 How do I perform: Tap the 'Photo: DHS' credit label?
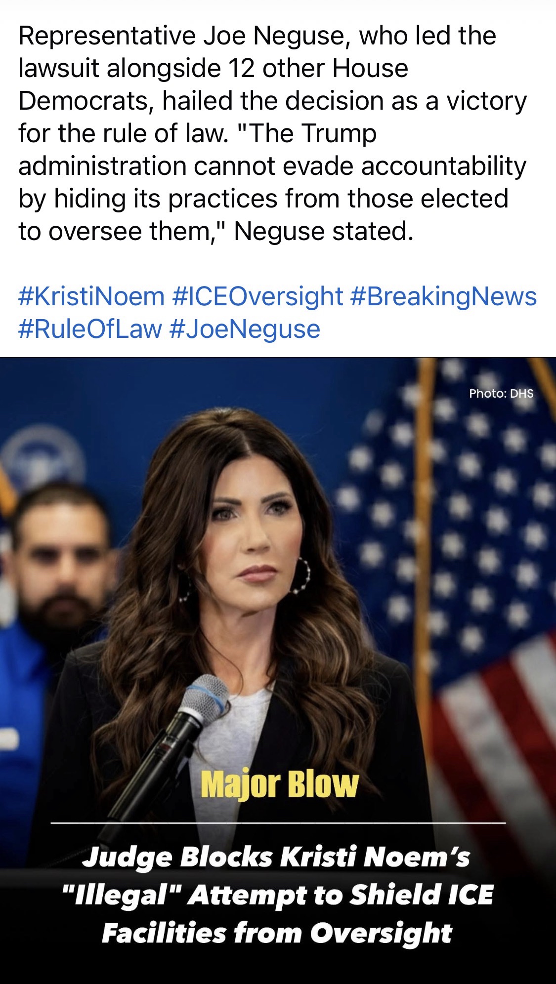[x=501, y=394]
